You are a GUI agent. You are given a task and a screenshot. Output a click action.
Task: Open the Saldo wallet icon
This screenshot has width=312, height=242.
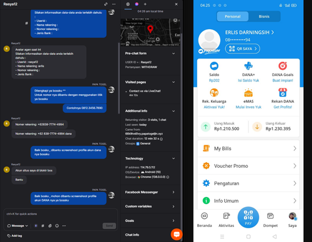tap(214, 66)
